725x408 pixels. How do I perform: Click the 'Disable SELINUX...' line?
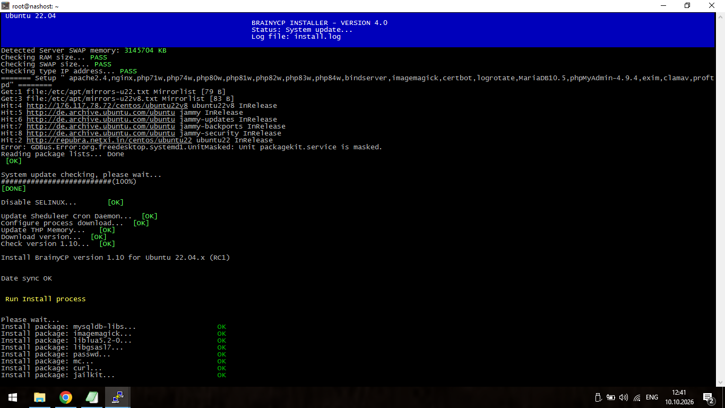pos(63,202)
